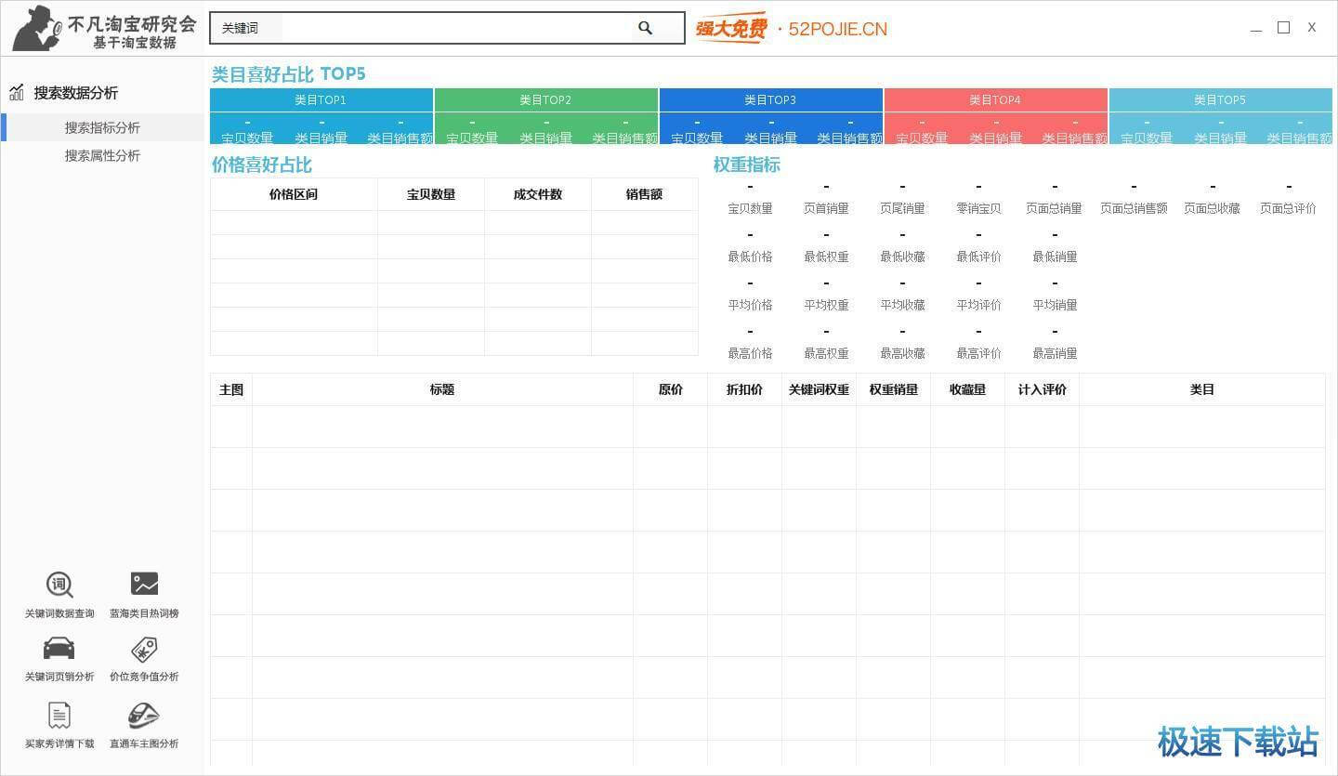Viewport: 1338px width, 776px height.
Task: Click the 计入评价 column header
Action: coord(1043,389)
